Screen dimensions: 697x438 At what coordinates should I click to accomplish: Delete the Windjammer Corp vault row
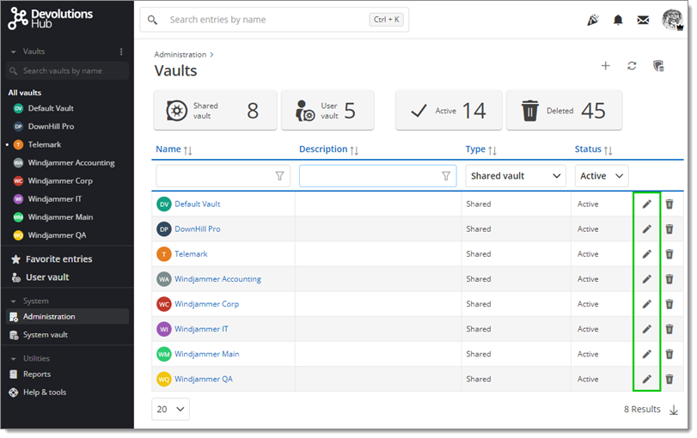pyautogui.click(x=669, y=304)
